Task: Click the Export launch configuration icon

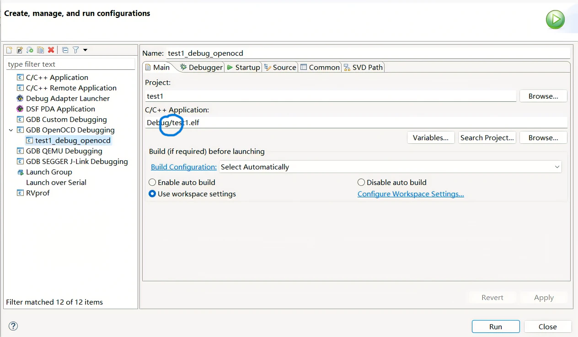Action: pyautogui.click(x=30, y=50)
